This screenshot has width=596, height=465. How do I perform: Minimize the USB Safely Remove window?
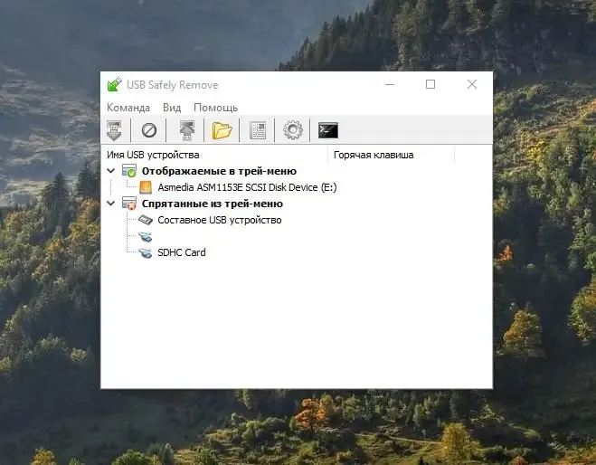pos(390,84)
